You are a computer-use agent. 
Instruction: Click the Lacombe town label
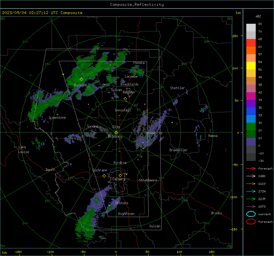coord(131,76)
